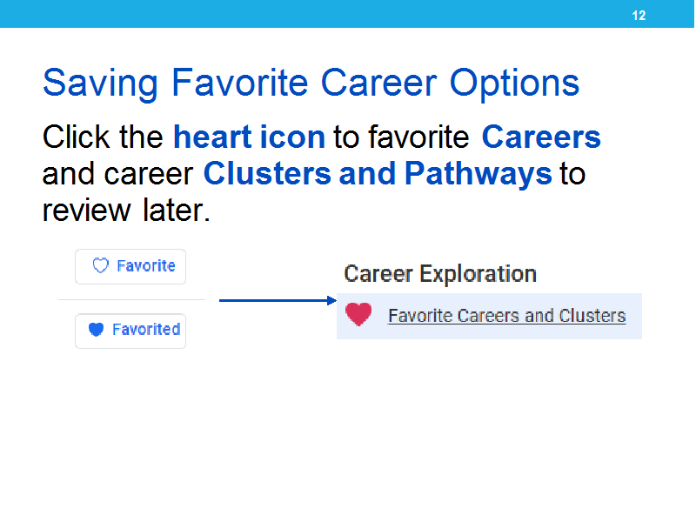The image size is (696, 522).
Task: Click the bold Clusters and Pathways text
Action: click(x=378, y=173)
